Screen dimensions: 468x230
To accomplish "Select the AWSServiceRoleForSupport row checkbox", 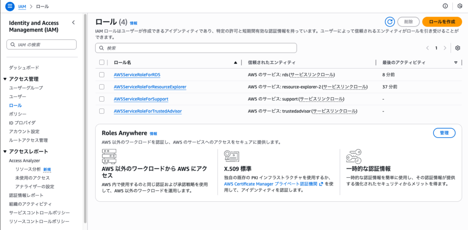I will point(102,99).
